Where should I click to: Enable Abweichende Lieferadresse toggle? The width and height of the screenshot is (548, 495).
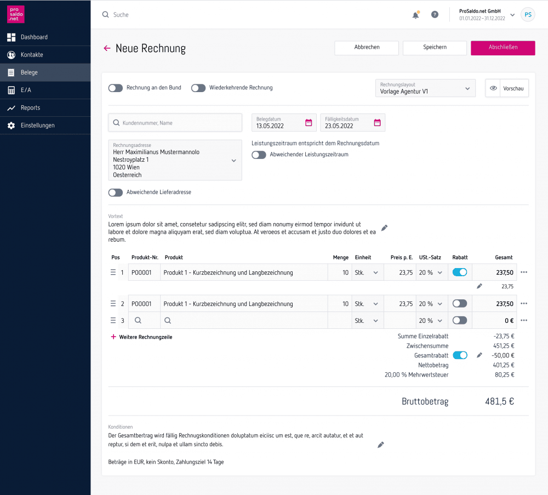pos(116,192)
